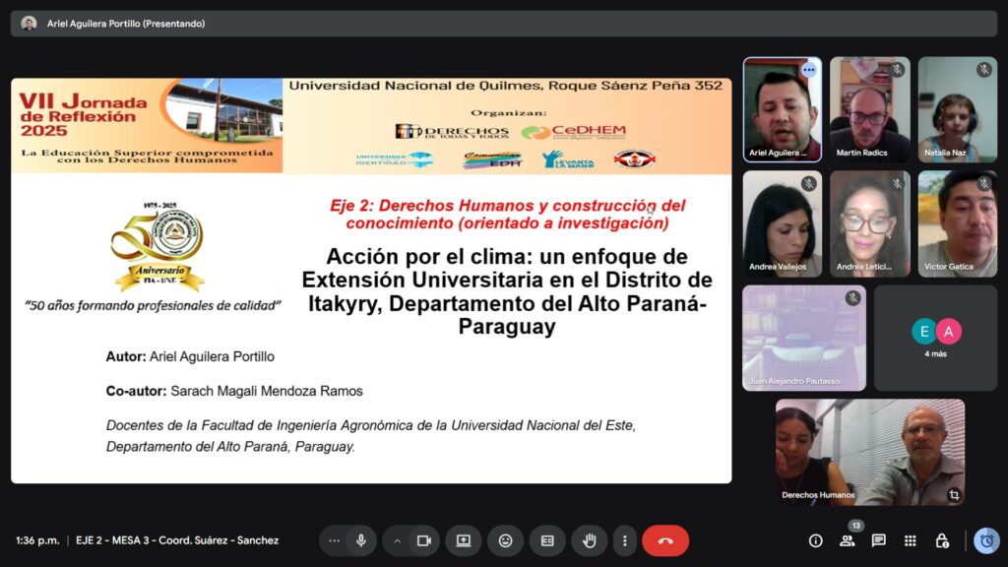The height and width of the screenshot is (567, 1008).
Task: Leave the call with the red button
Action: tap(665, 540)
